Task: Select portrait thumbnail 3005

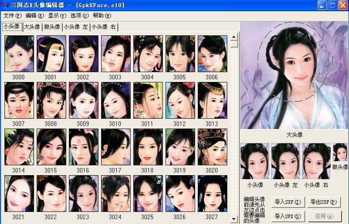Action: pos(180,54)
